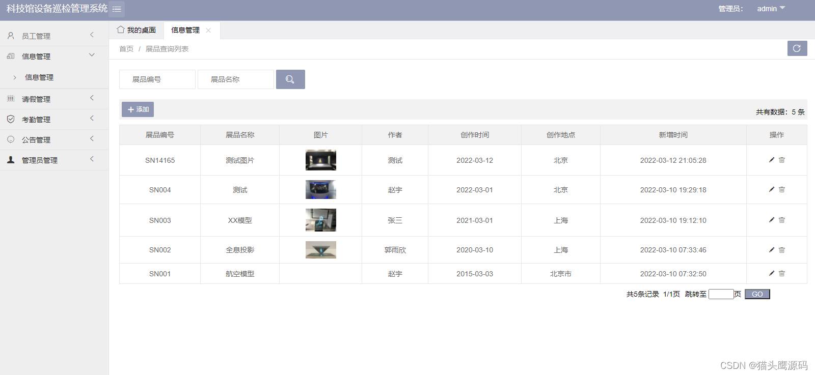Viewport: 815px width, 375px height.
Task: Click the search magnifier button
Action: (290, 79)
